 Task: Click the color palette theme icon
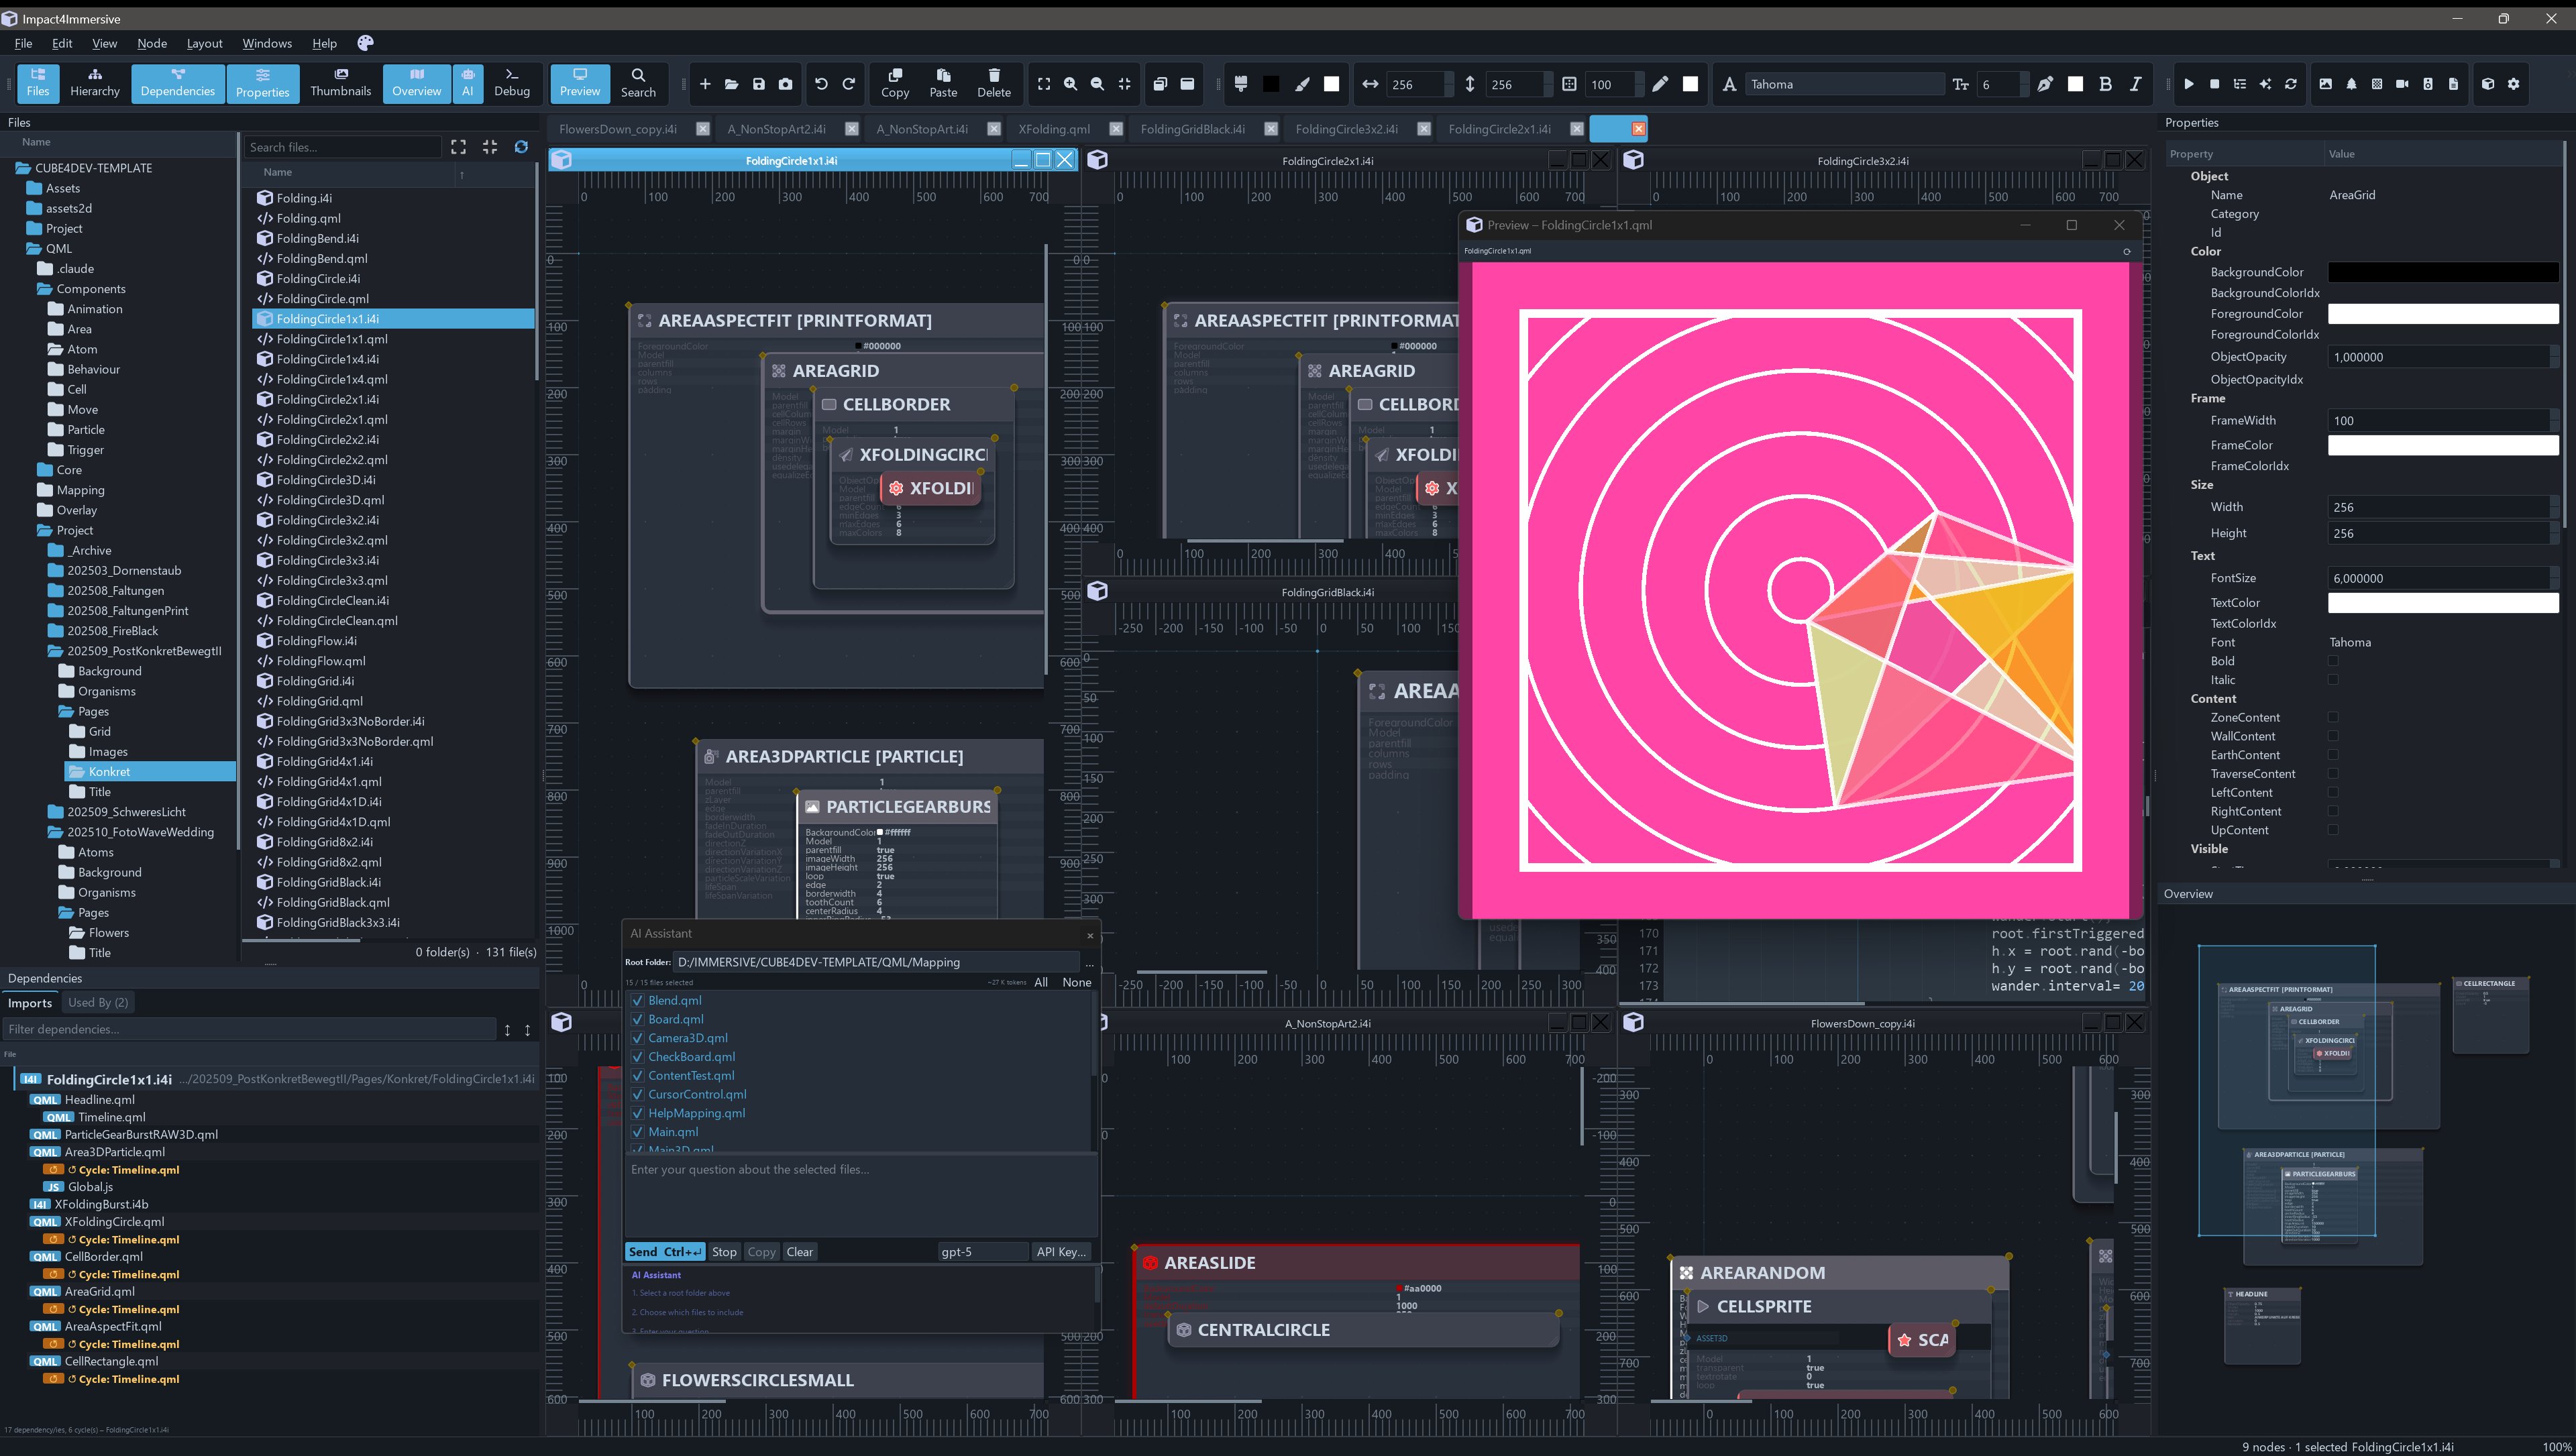[x=365, y=43]
